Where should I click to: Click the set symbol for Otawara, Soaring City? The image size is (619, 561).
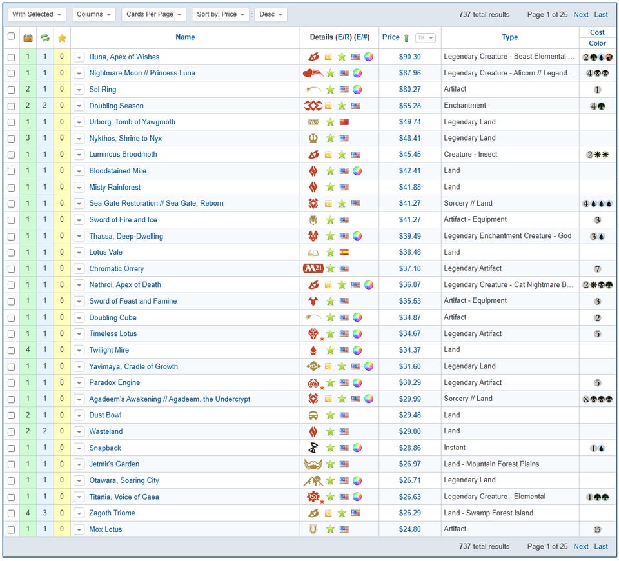tap(313, 480)
